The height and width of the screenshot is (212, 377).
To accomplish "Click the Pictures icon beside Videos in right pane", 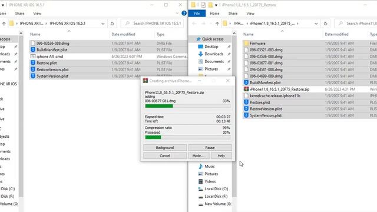I will (200, 174).
